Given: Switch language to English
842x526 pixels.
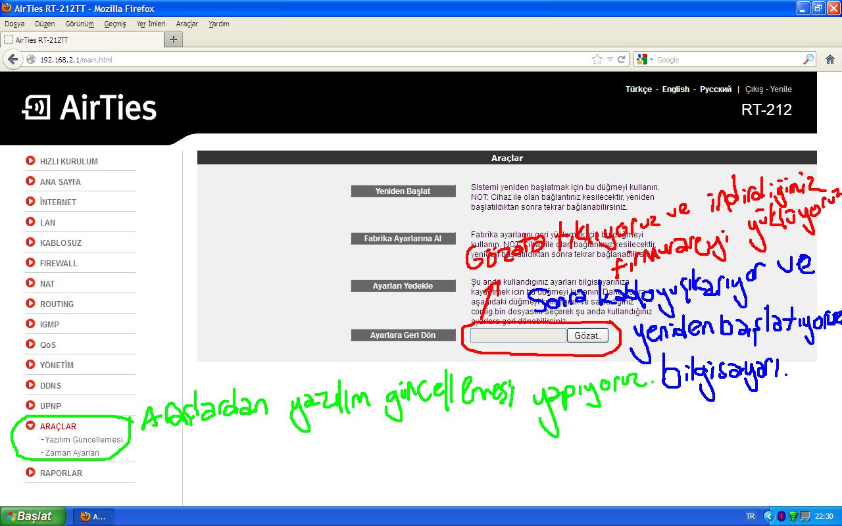Looking at the screenshot, I should click(676, 89).
